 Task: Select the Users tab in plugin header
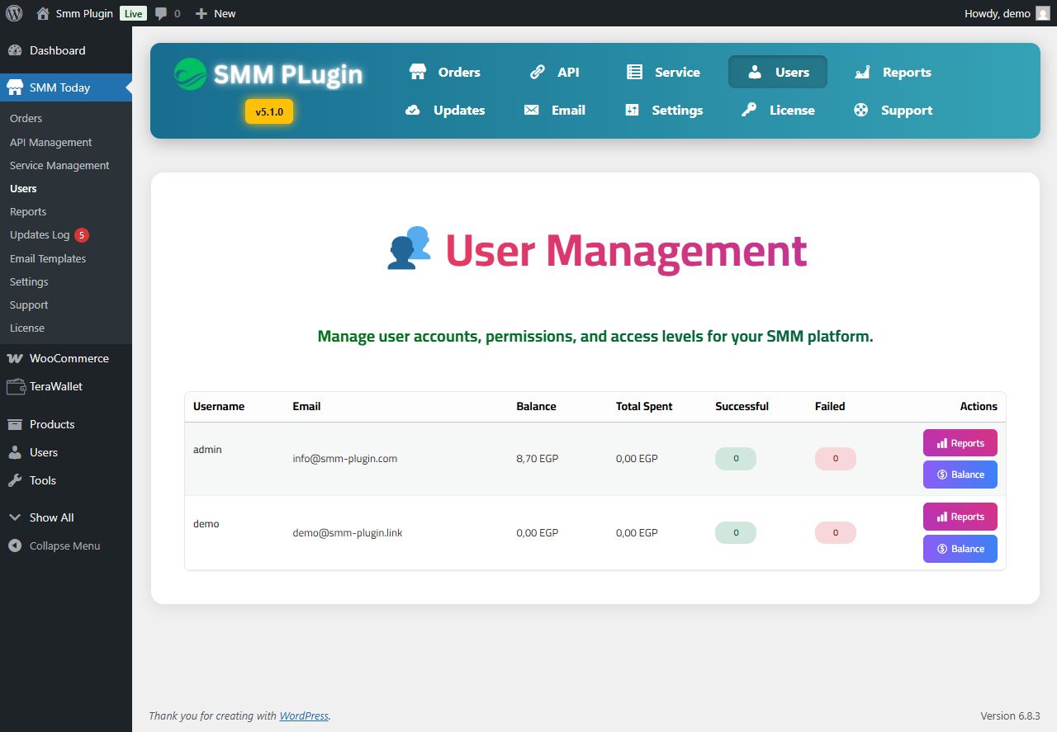point(778,72)
